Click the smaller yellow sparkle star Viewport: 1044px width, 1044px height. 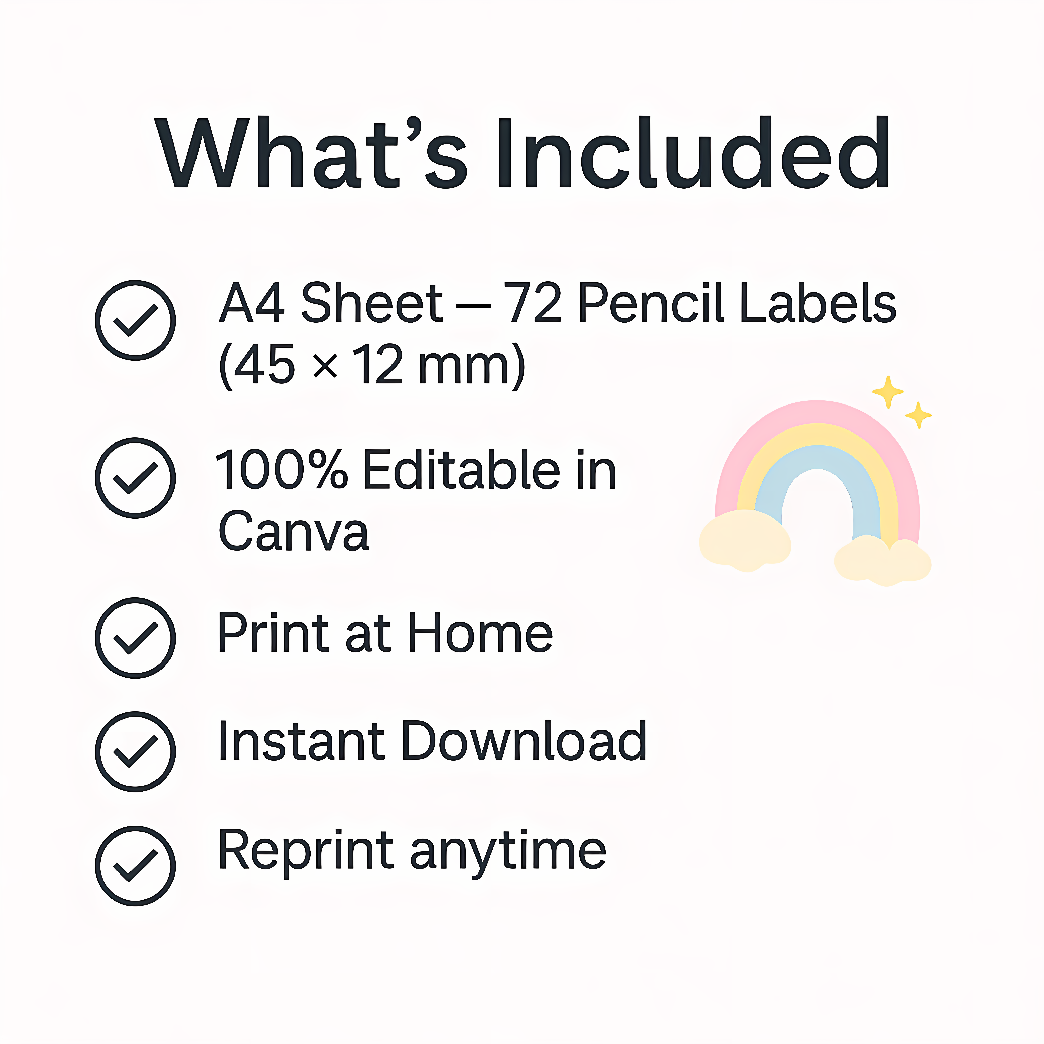pyautogui.click(x=918, y=415)
